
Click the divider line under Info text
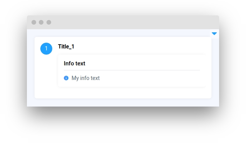[x=132, y=70]
